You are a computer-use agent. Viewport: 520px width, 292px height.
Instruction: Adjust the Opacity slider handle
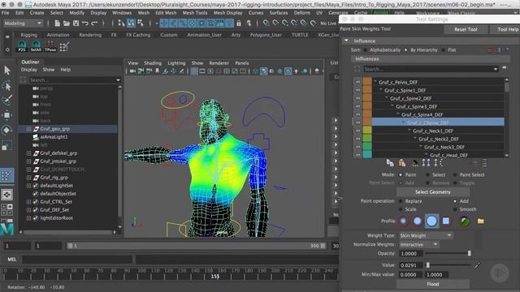click(470, 253)
